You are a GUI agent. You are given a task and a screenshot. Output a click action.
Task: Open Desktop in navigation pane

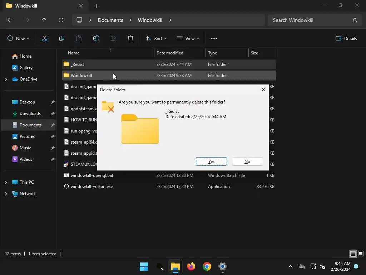[28, 102]
